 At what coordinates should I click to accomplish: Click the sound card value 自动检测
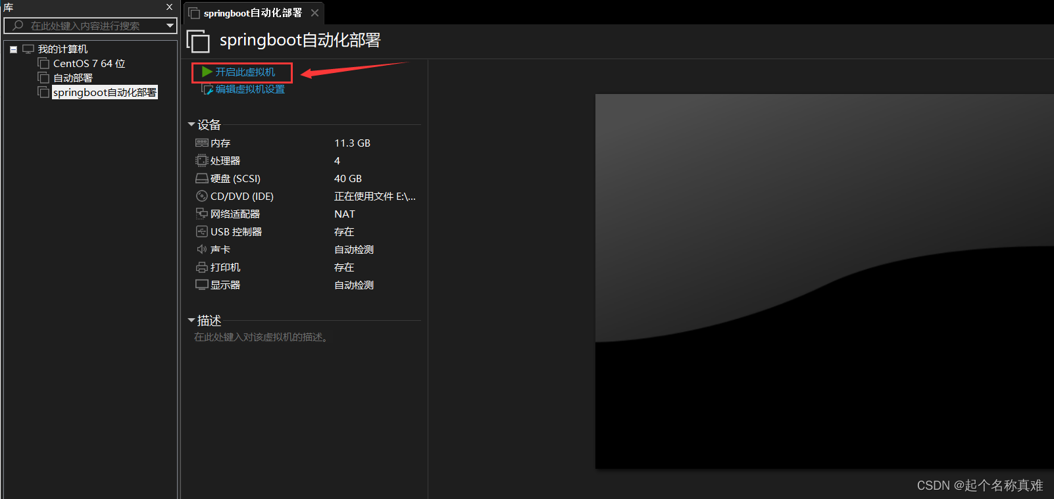354,249
